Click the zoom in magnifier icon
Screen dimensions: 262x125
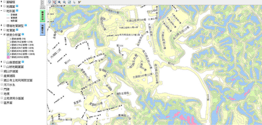pos(59,2)
